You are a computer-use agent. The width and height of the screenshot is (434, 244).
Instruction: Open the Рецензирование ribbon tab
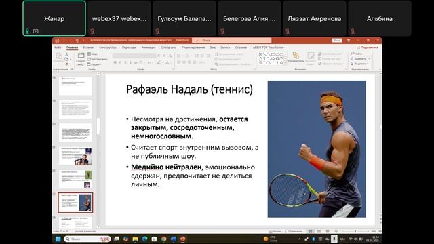[193, 47]
